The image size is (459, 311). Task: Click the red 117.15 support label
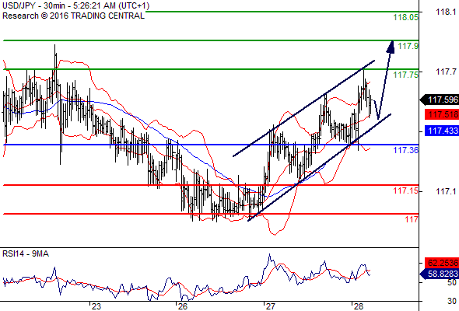[x=406, y=190]
